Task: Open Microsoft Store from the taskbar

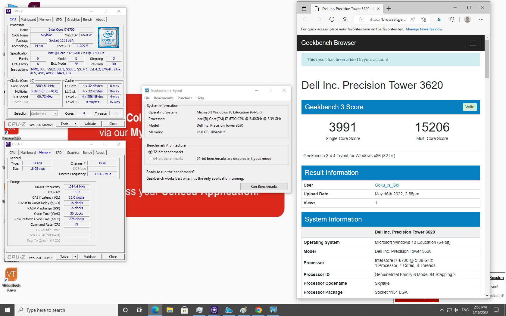Action: 185,310
